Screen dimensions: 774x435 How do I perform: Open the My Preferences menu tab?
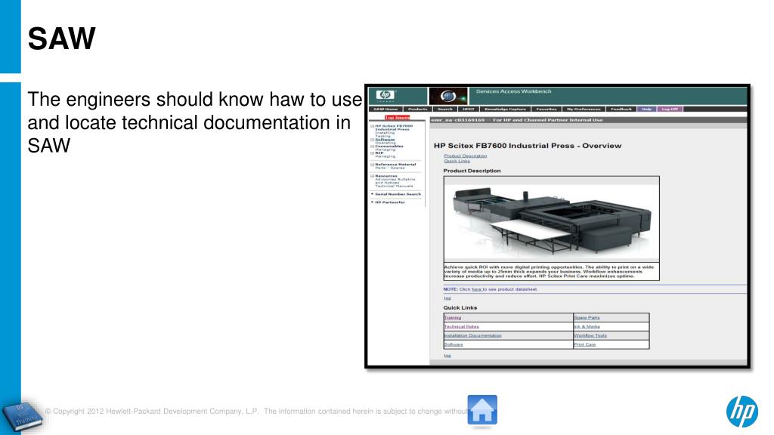pos(584,109)
